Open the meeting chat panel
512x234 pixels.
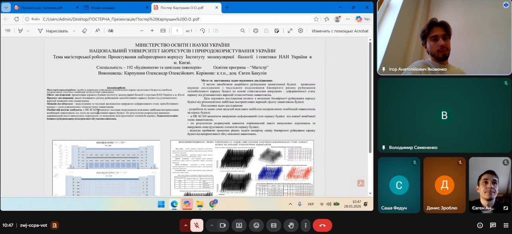pos(493,225)
